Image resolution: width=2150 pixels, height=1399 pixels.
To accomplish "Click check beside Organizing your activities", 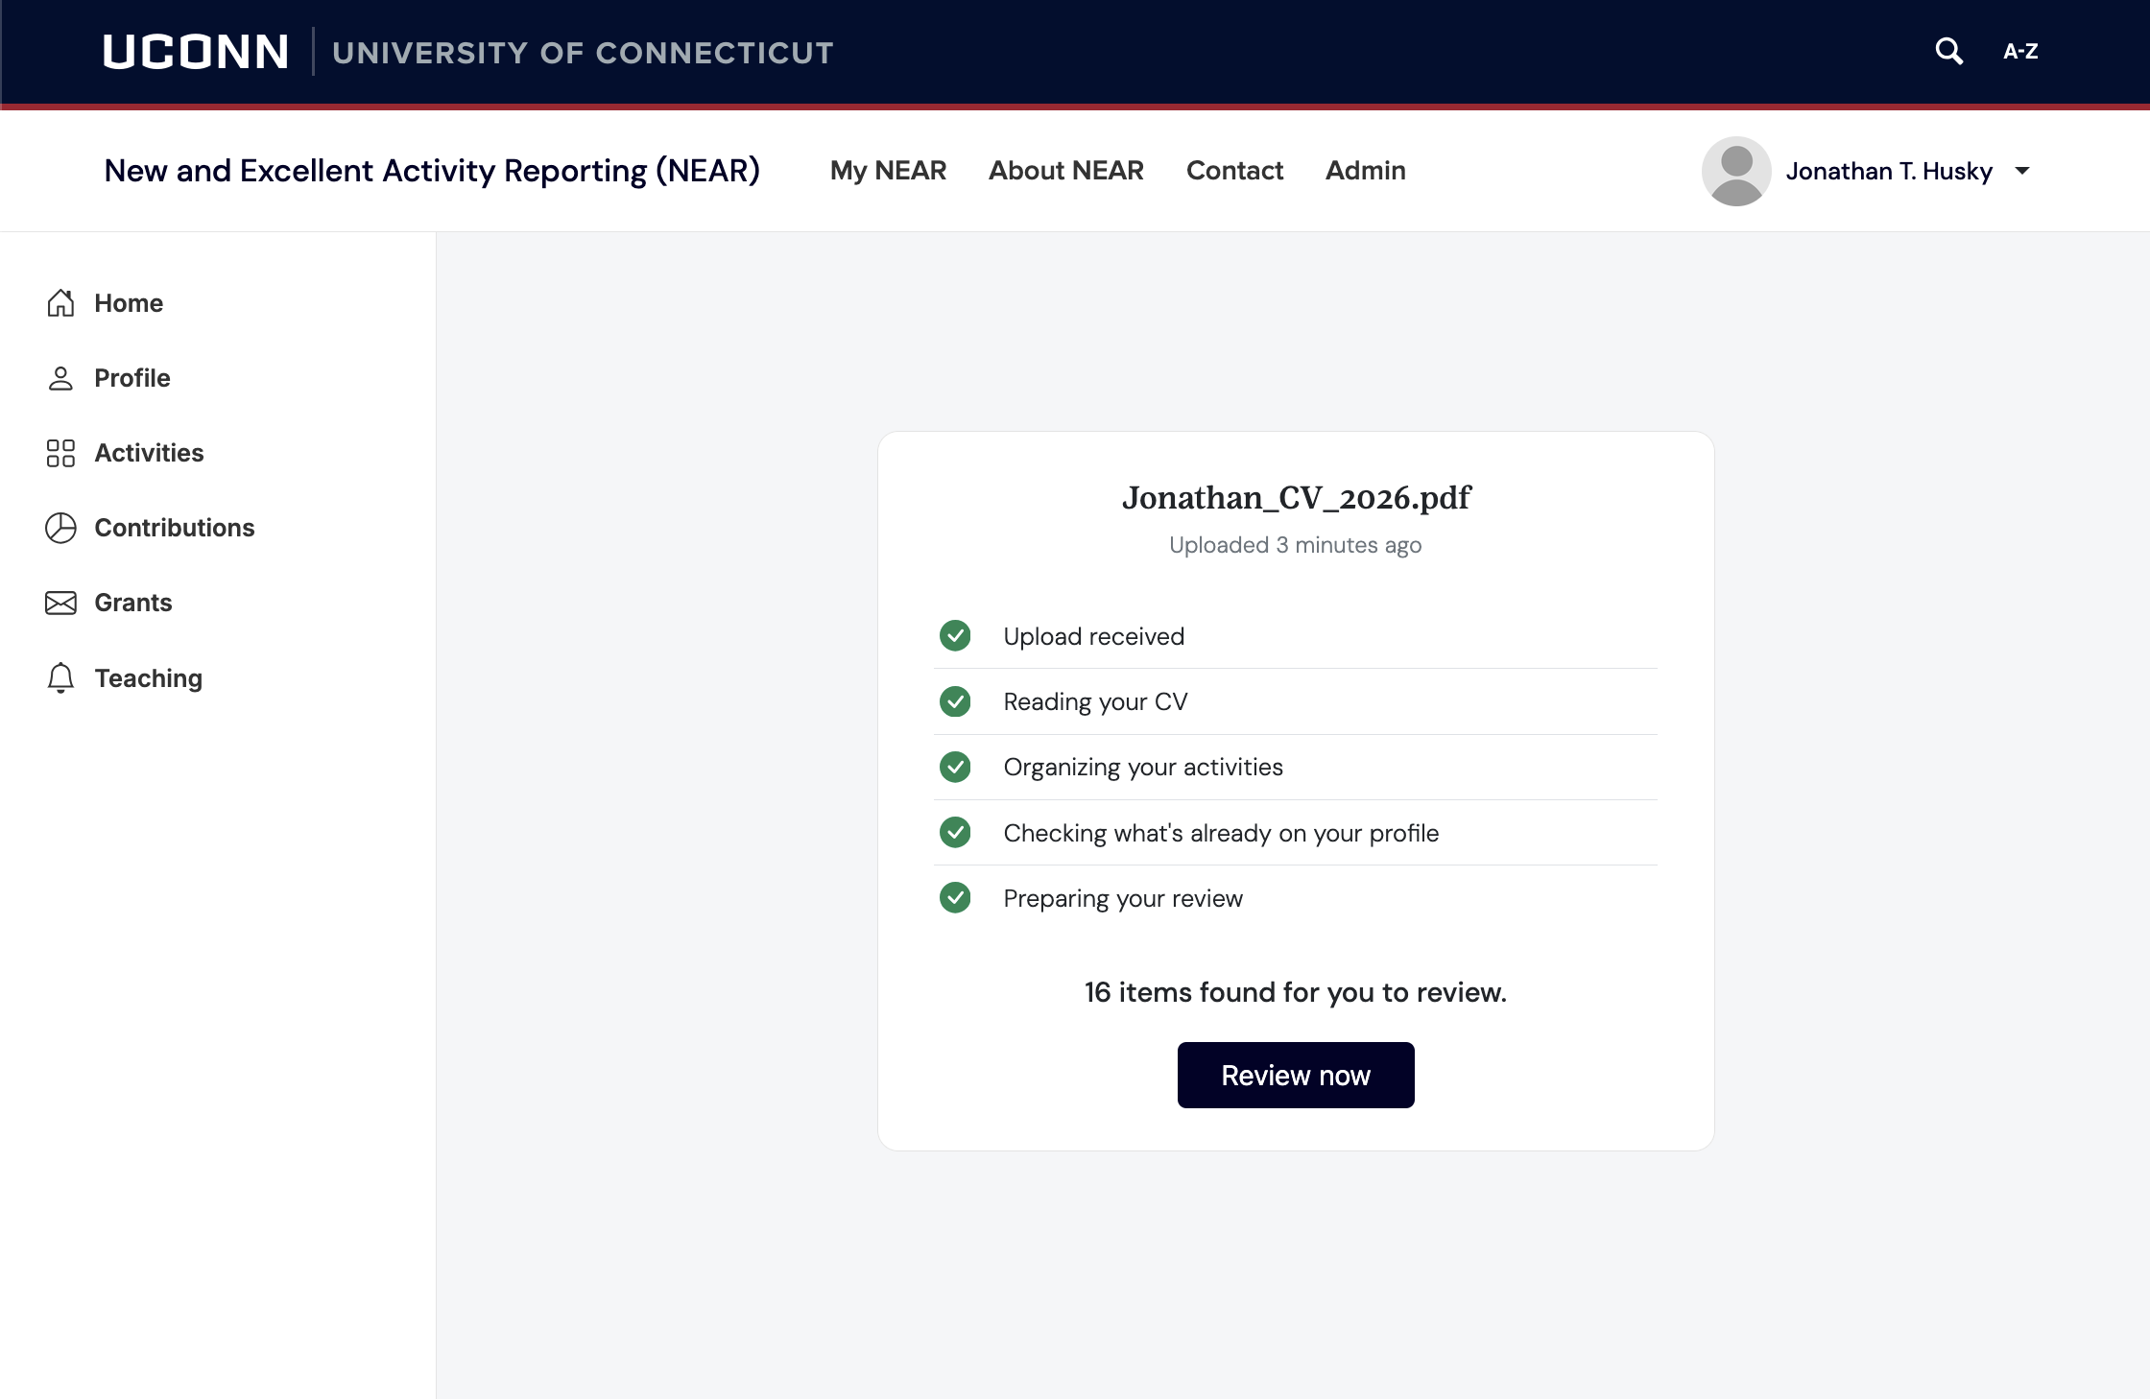I will (955, 767).
